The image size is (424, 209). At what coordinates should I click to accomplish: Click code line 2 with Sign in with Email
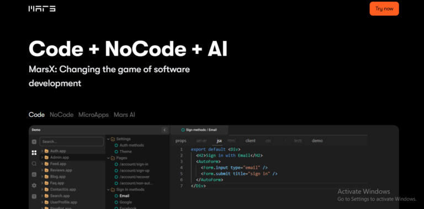[x=229, y=156]
